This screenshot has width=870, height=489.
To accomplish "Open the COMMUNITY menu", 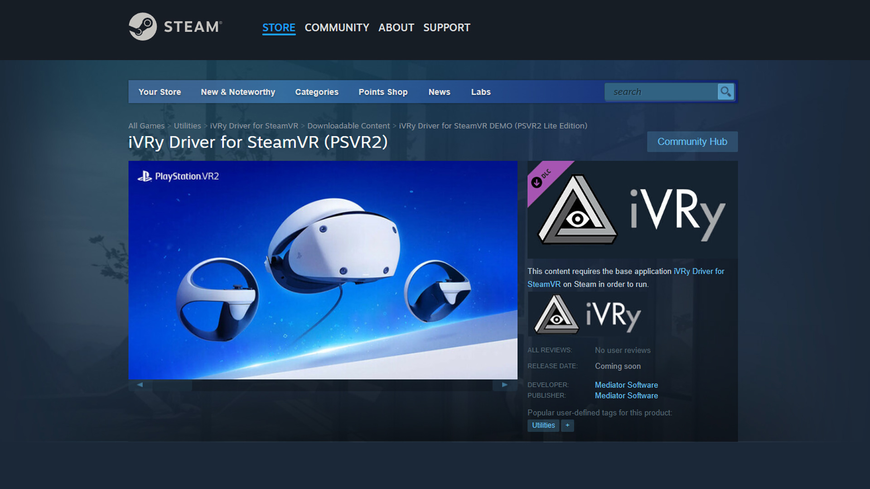I will [337, 28].
